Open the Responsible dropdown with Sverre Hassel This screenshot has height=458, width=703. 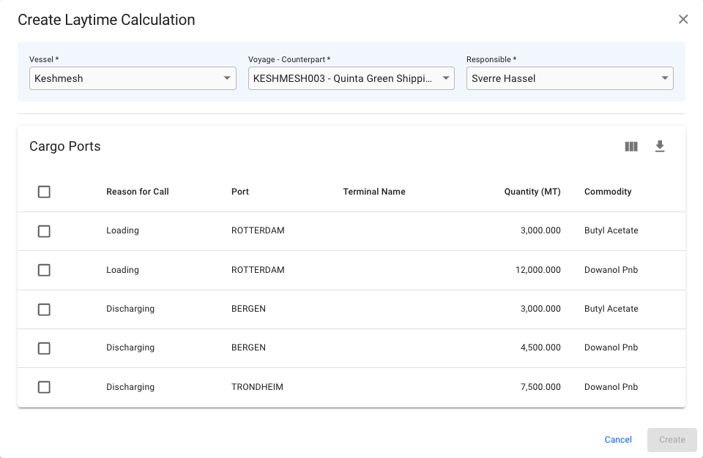(569, 78)
